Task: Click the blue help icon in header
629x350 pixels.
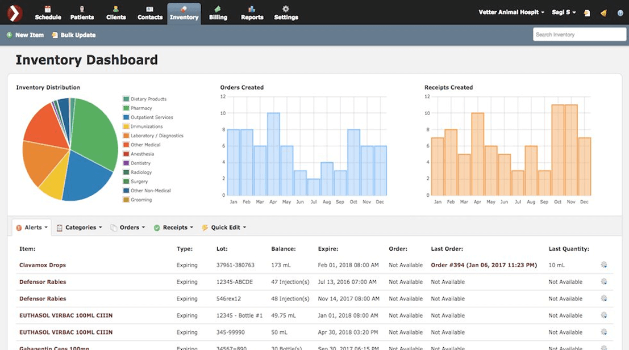Action: [x=620, y=12]
